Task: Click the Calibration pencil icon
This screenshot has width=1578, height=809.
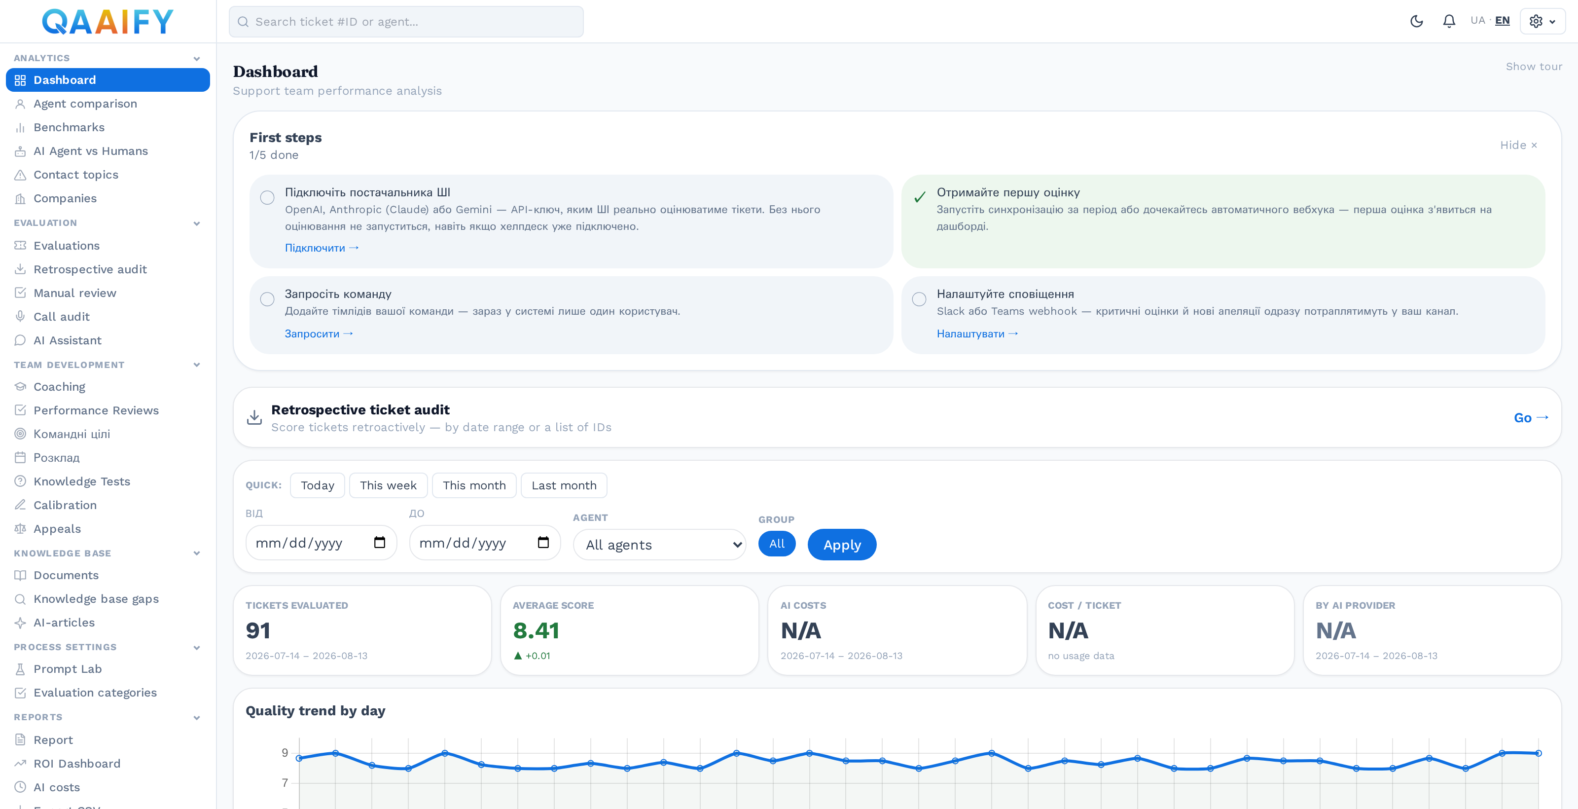Action: [x=20, y=505]
